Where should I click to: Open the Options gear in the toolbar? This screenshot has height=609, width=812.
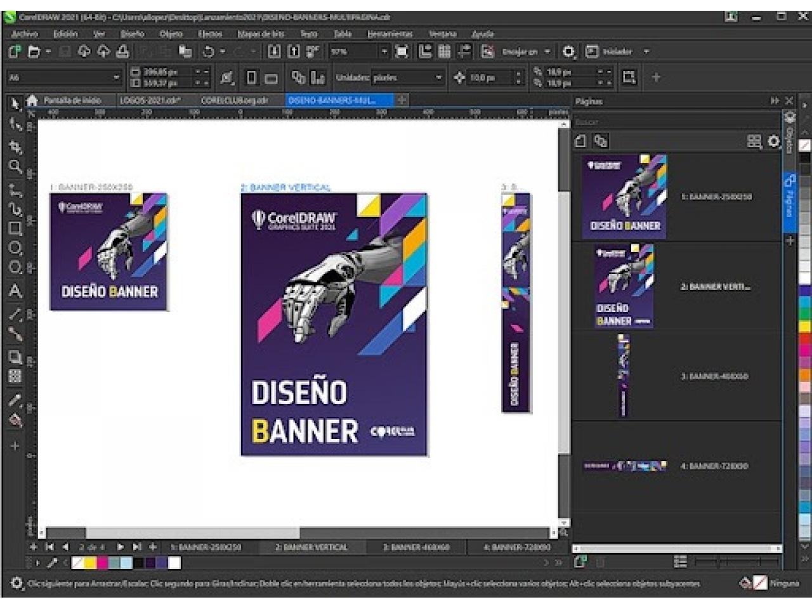tap(569, 51)
